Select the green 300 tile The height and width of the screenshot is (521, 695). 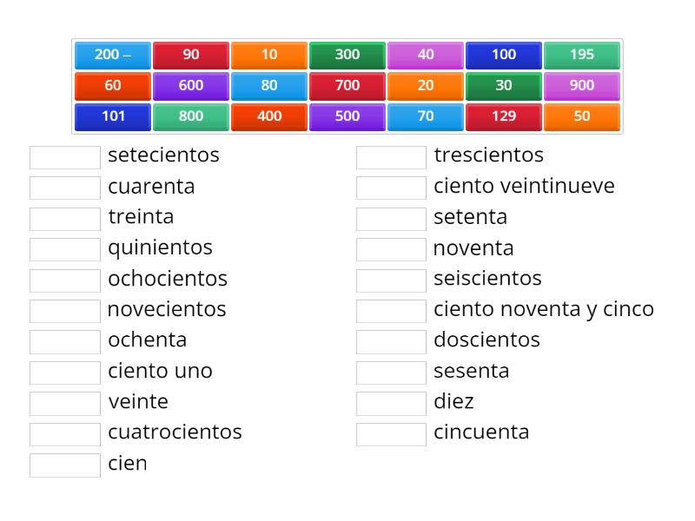[347, 55]
